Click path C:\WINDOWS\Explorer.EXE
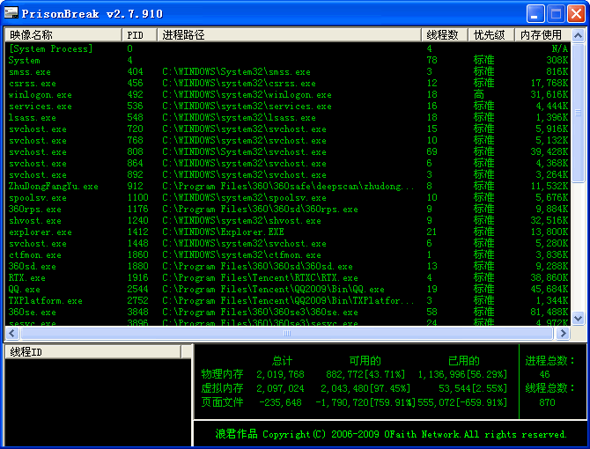Viewport: 590px width, 449px height. 223,232
